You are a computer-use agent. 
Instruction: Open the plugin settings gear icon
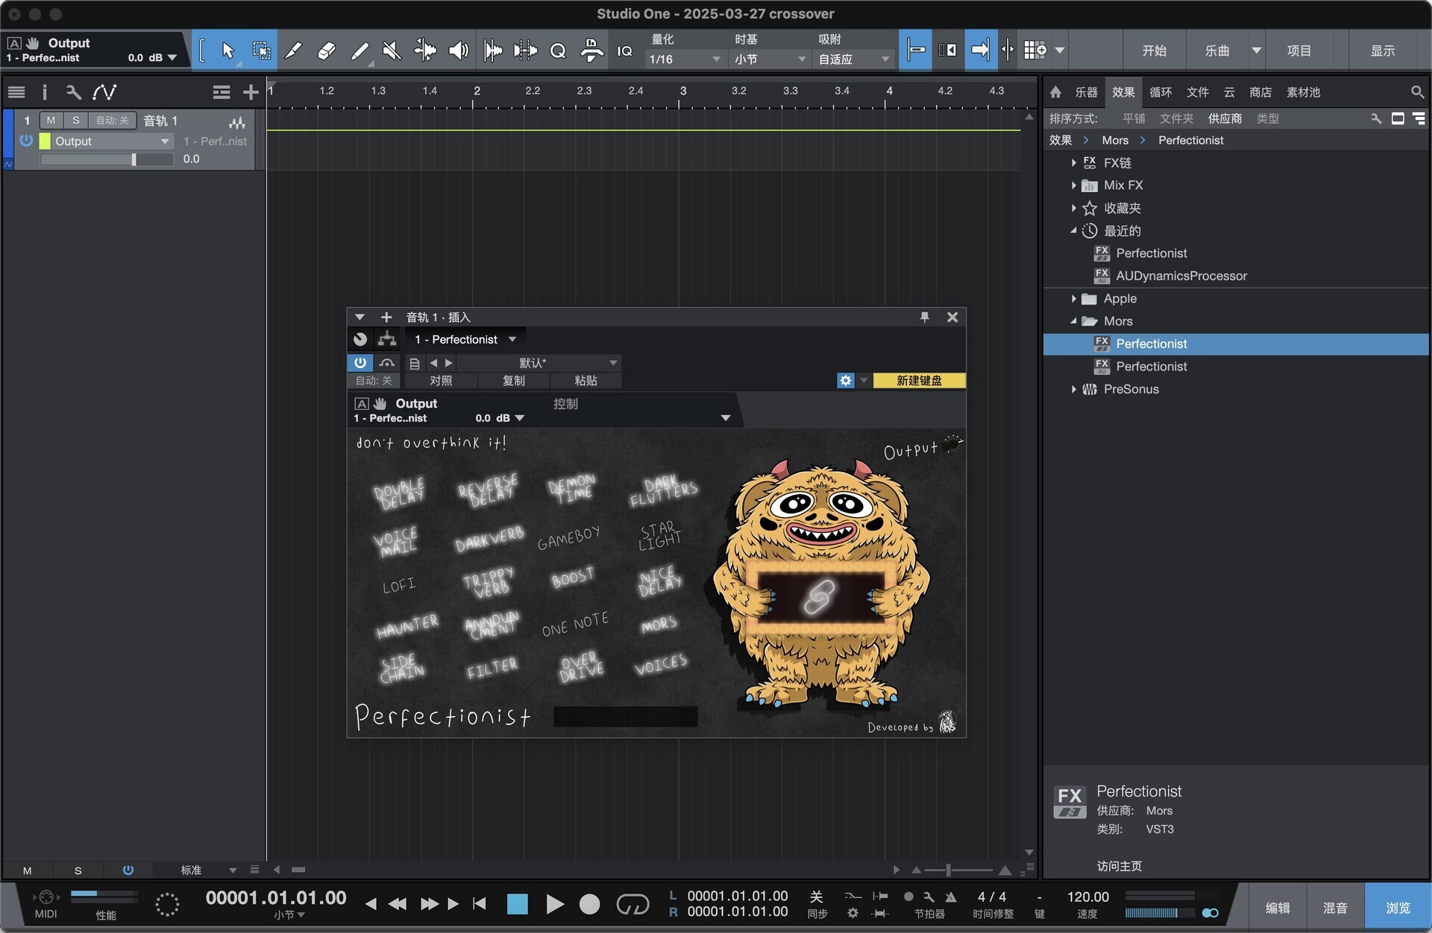coord(845,380)
